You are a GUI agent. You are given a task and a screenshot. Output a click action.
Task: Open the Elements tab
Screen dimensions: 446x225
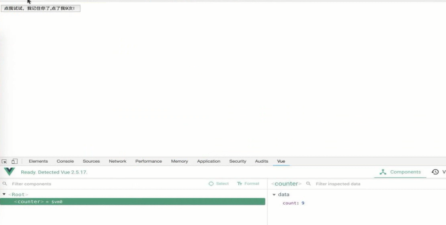38,161
